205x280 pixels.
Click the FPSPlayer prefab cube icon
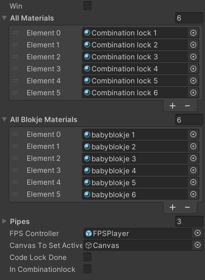89,233
